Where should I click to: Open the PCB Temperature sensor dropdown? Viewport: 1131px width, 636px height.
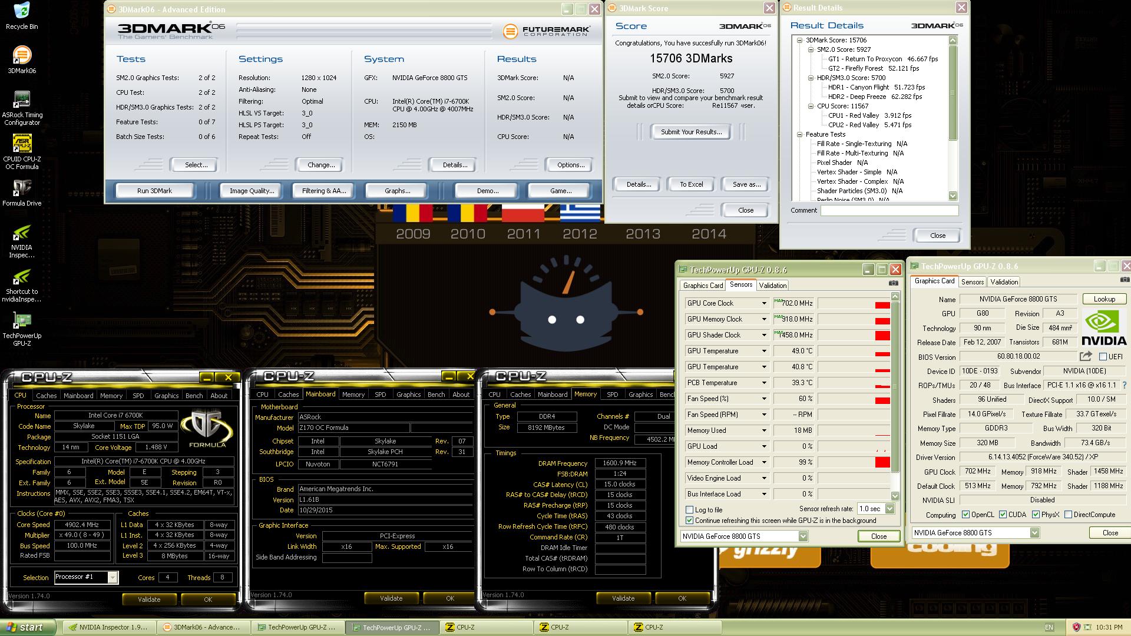click(764, 383)
